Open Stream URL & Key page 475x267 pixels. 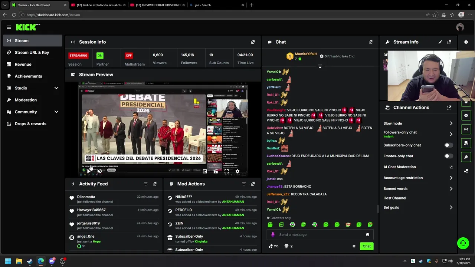pos(33,52)
